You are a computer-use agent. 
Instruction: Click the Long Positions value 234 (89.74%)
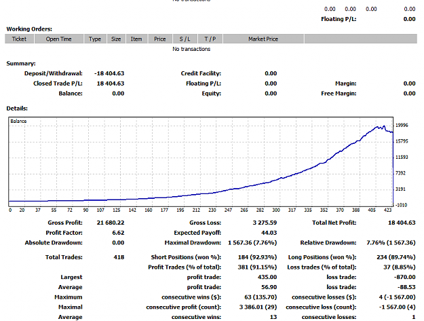(396, 257)
